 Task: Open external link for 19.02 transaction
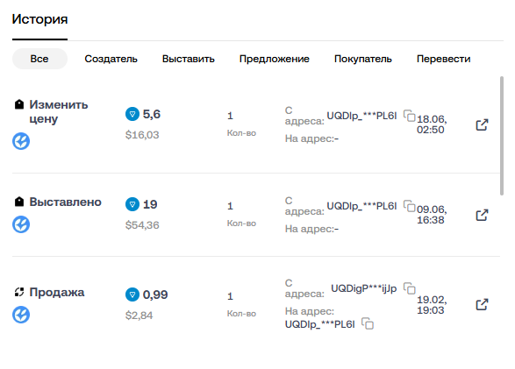(482, 304)
